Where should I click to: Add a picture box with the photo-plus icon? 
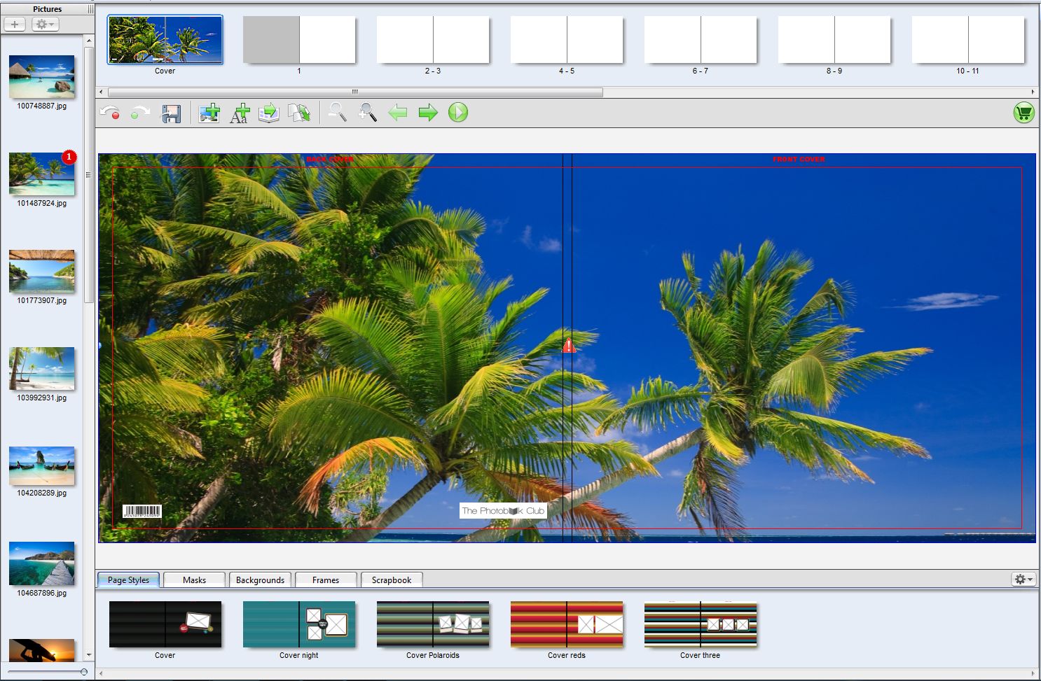click(209, 113)
